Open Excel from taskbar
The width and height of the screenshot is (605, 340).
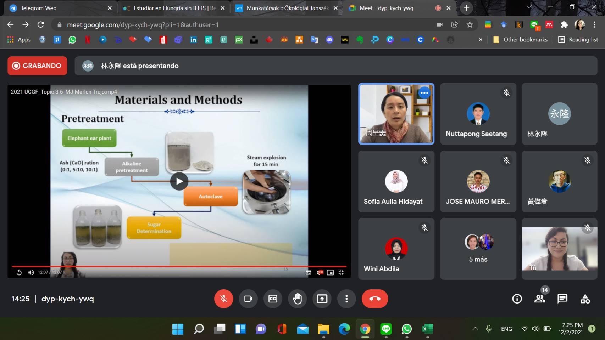click(427, 329)
